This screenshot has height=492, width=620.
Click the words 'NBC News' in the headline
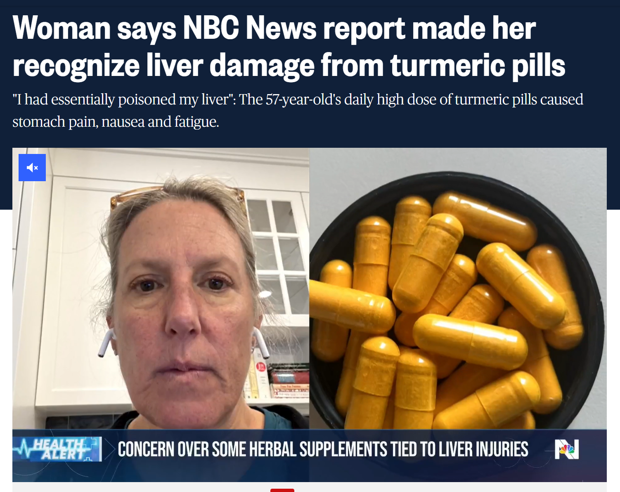coord(250,28)
